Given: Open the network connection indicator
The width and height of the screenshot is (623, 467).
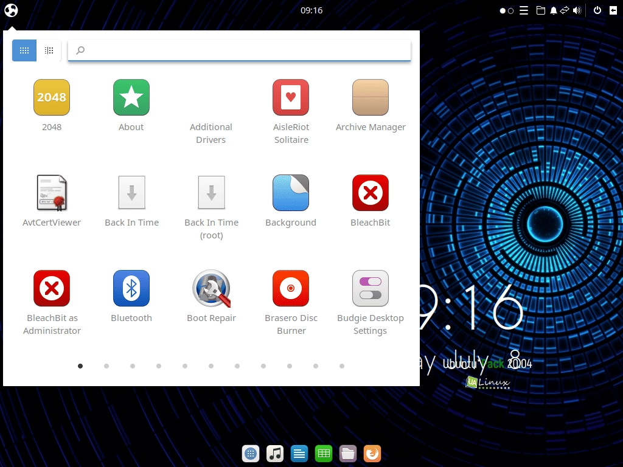Looking at the screenshot, I should click(565, 10).
